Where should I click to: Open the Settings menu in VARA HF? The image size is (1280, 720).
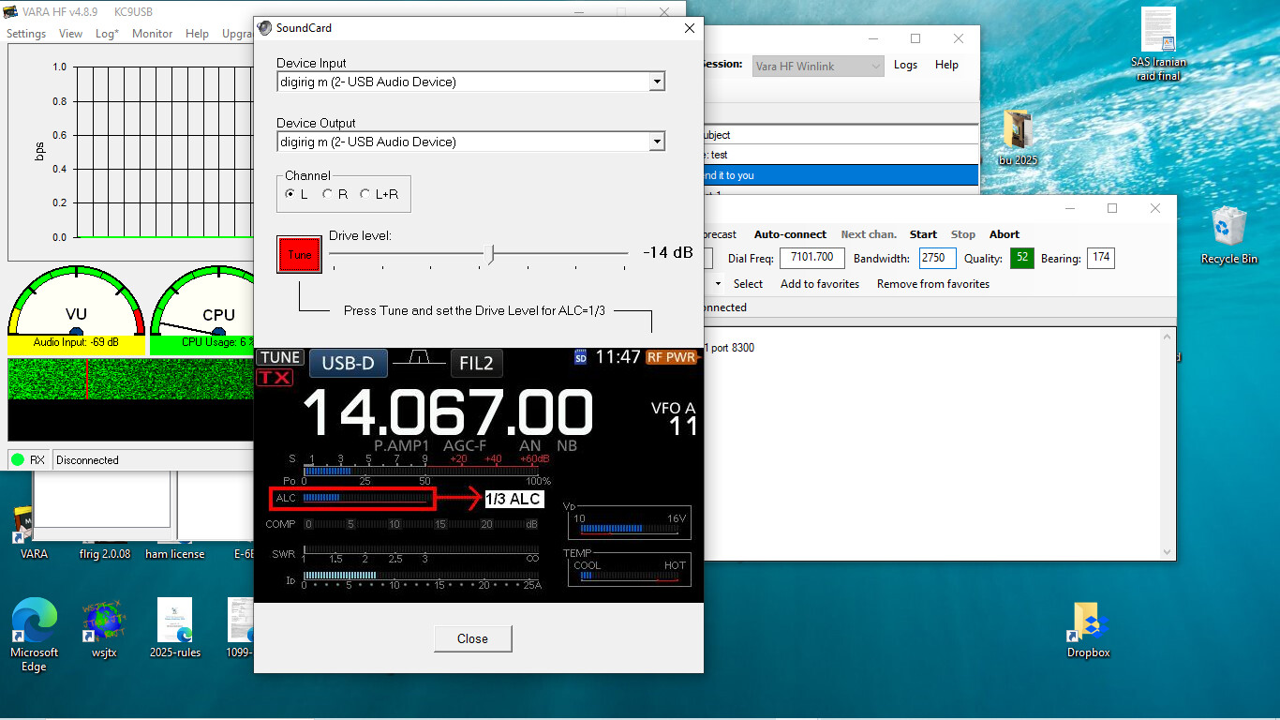point(26,34)
